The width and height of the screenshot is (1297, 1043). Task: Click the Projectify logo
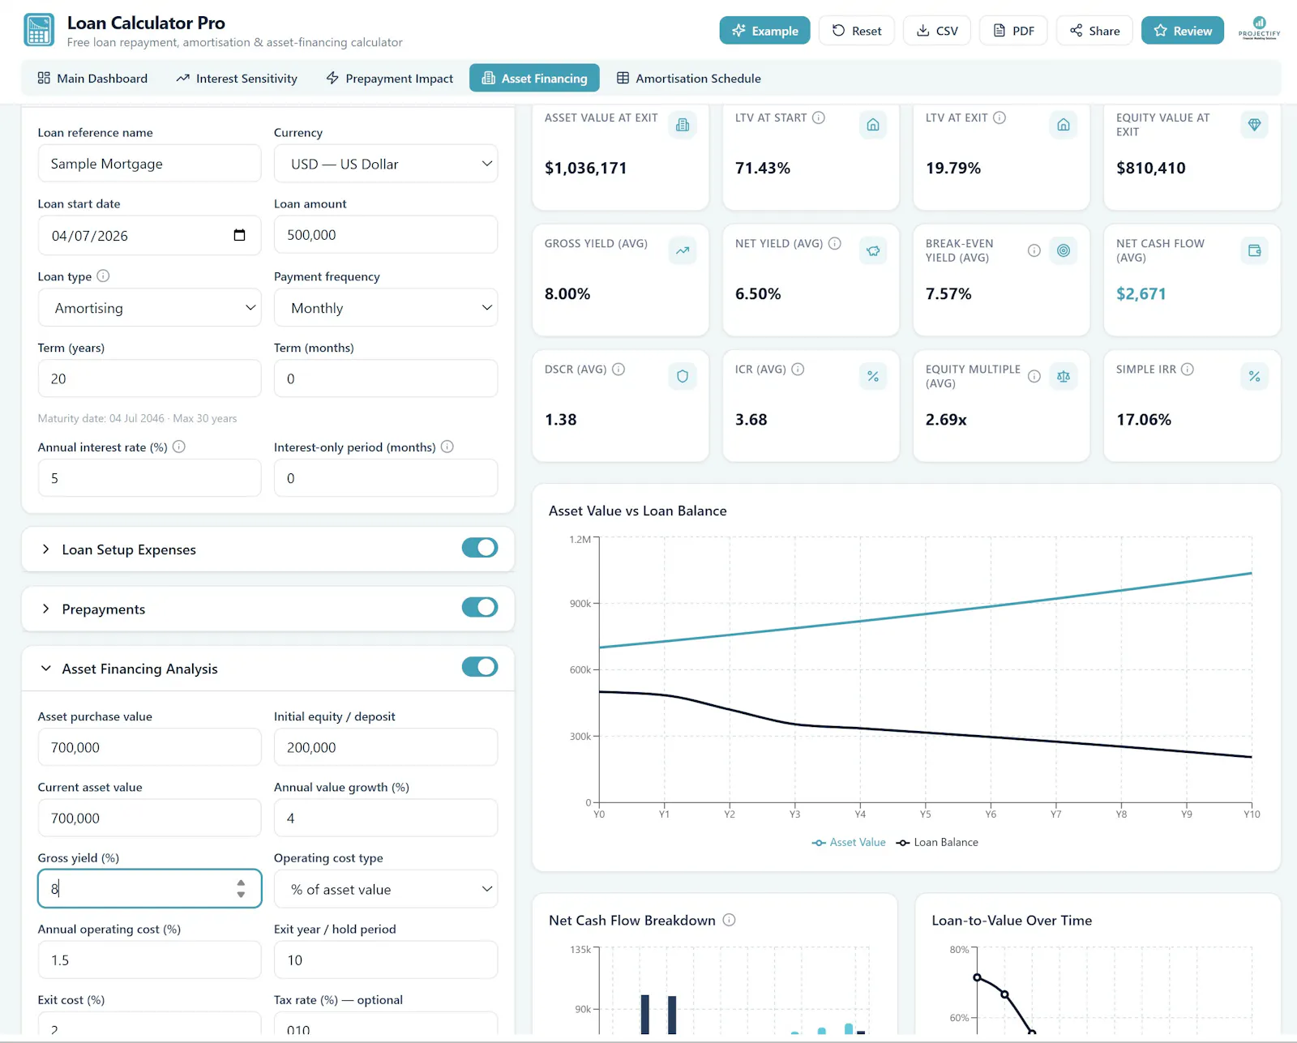tap(1259, 29)
